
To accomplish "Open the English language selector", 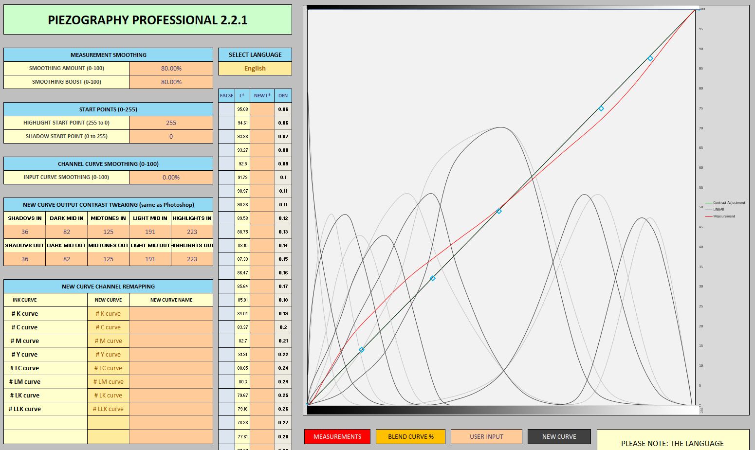I will click(255, 69).
